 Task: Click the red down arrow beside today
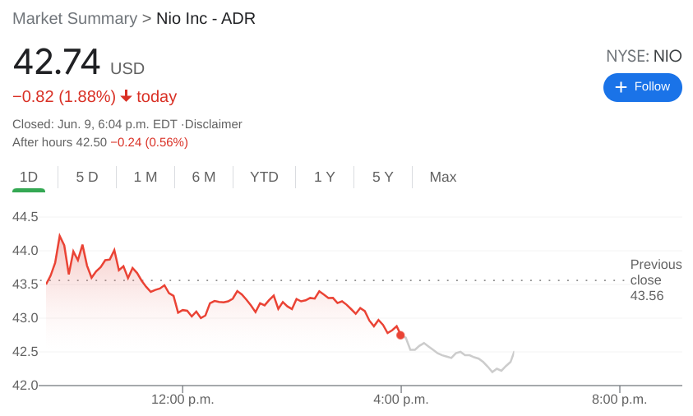[126, 96]
